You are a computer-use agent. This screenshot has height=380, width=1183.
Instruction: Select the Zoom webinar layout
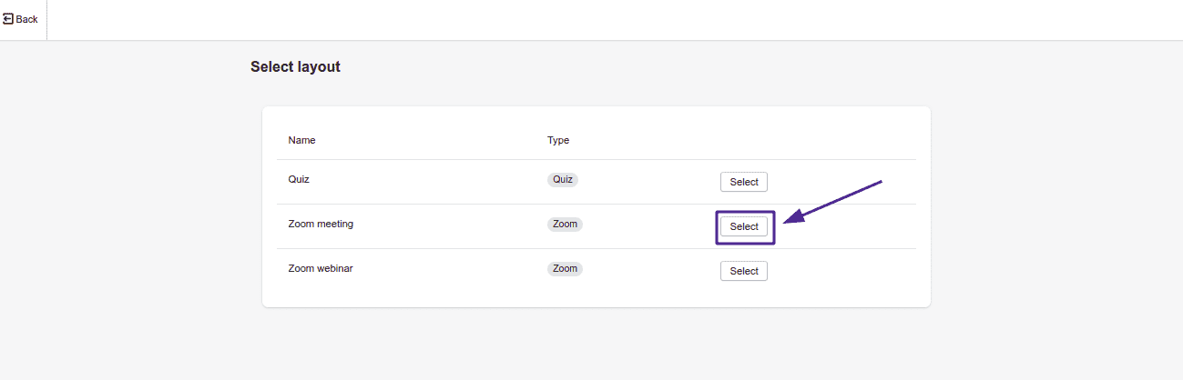(743, 271)
